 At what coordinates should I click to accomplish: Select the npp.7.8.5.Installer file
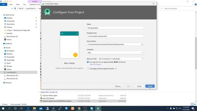[x=48, y=98]
